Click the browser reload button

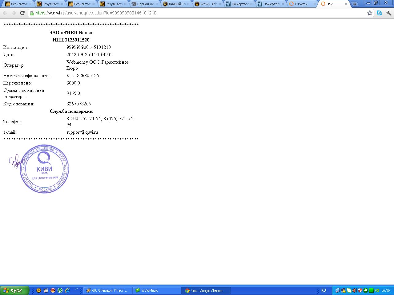[22, 13]
